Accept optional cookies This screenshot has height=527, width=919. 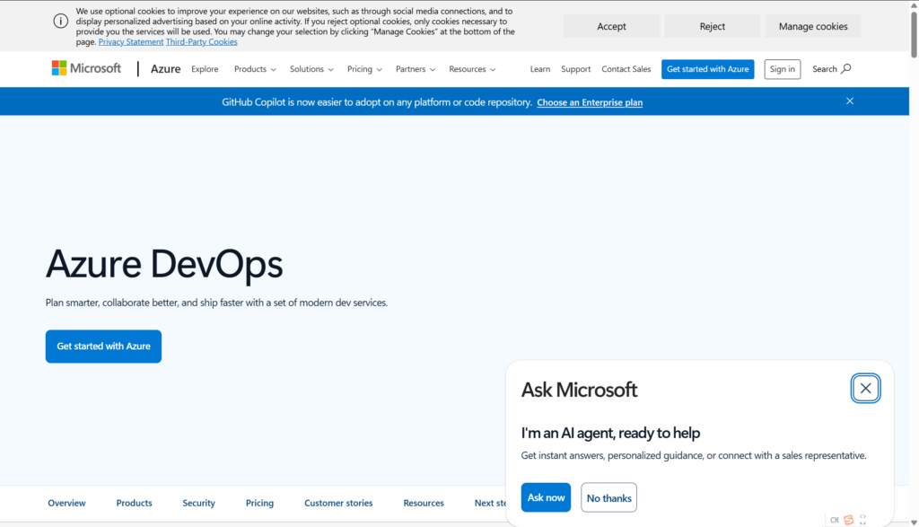(x=611, y=26)
